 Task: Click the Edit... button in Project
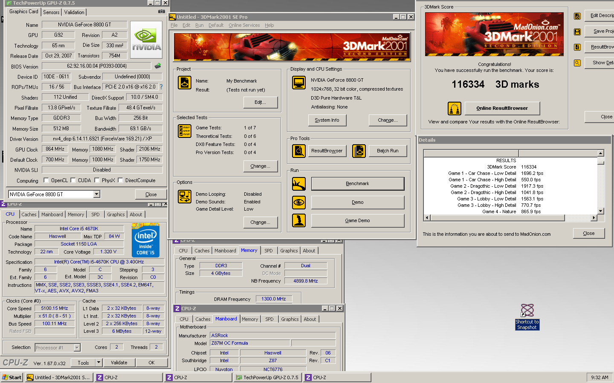pyautogui.click(x=260, y=102)
